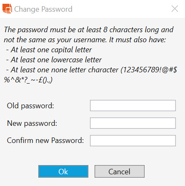The height and width of the screenshot is (186, 185).
Task: Cancel the password change
Action: pyautogui.click(x=120, y=171)
